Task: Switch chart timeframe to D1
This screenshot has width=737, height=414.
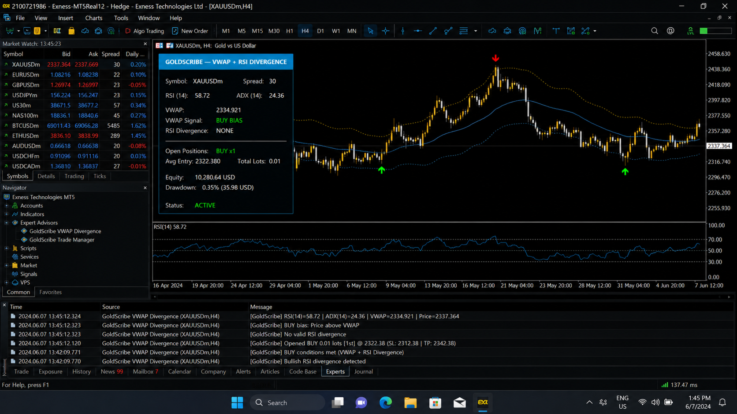Action: (320, 31)
